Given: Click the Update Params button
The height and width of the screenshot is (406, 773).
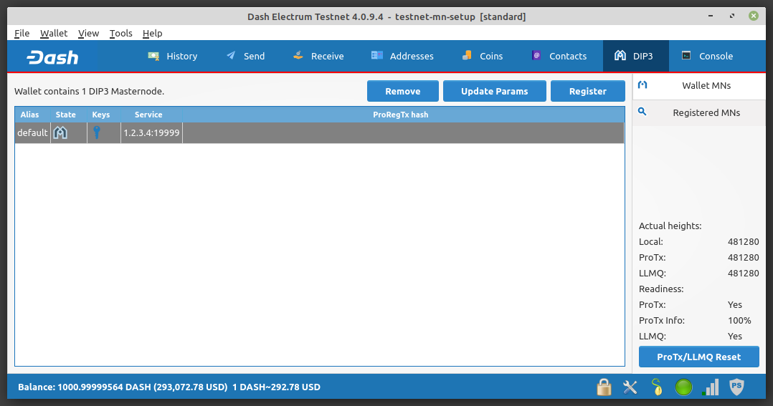Looking at the screenshot, I should point(494,91).
